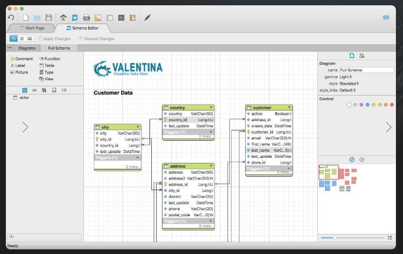Select the Type object in palette

click(46, 72)
